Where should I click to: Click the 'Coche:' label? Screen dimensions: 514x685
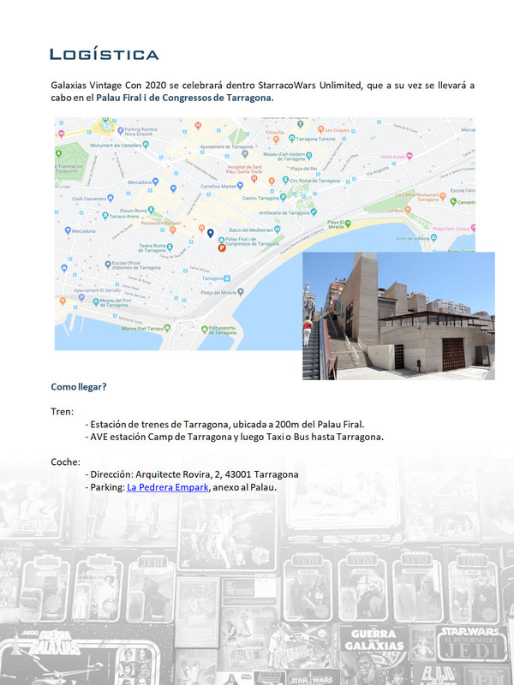click(66, 462)
